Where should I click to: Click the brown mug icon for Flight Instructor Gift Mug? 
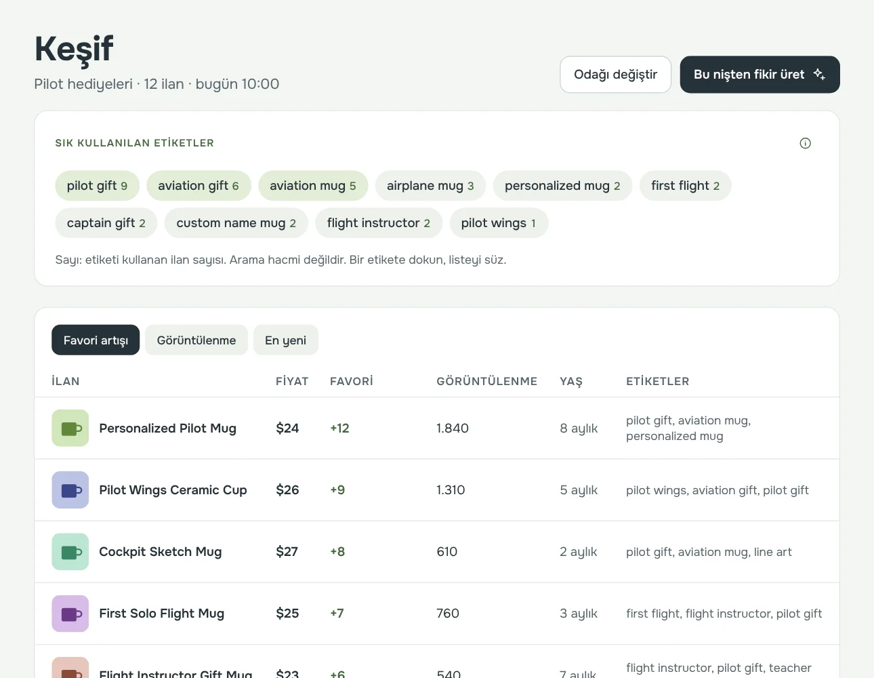click(70, 668)
